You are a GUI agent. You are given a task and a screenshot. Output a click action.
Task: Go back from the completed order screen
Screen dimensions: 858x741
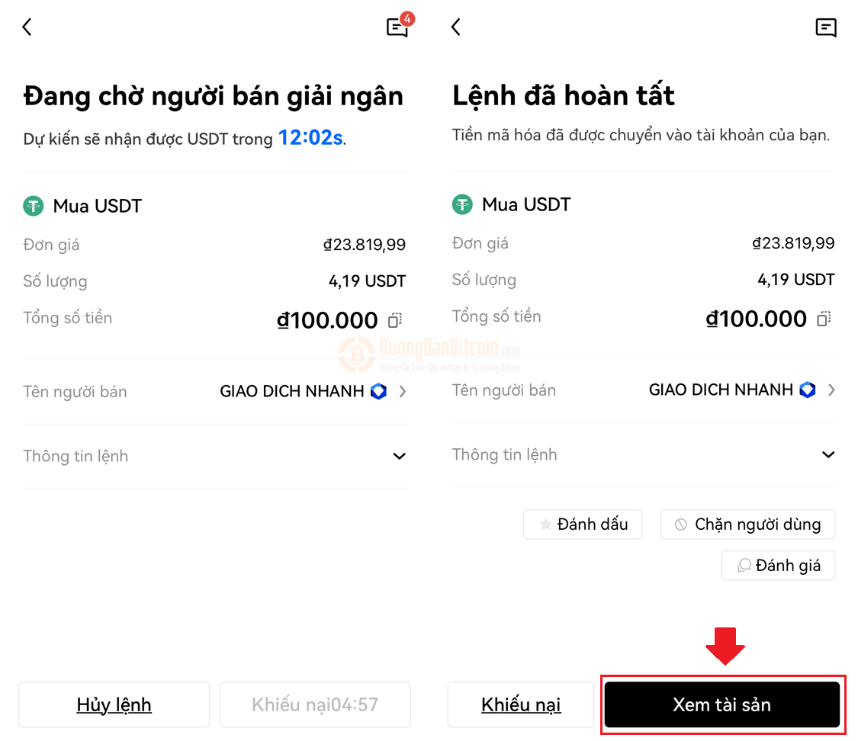tap(456, 27)
